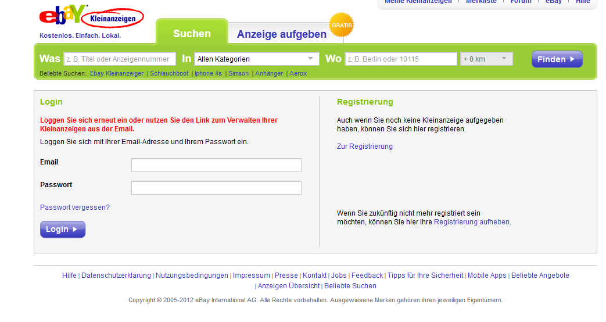Viewport: 606px width, 322px height.
Task: Open footer Kontakt link
Action: click(x=314, y=276)
